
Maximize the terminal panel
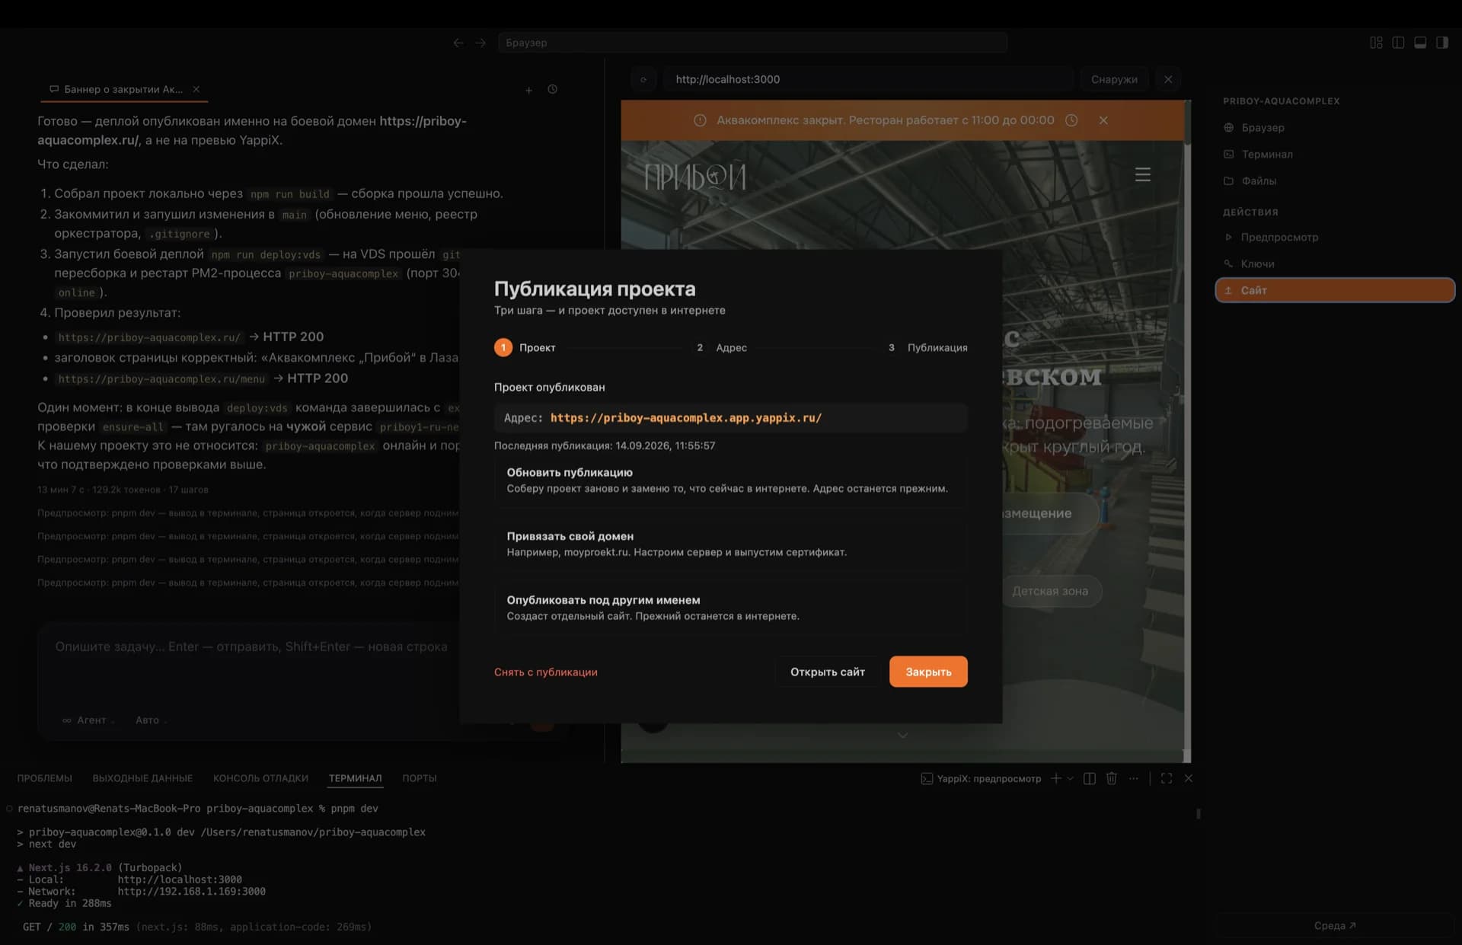tap(1166, 778)
